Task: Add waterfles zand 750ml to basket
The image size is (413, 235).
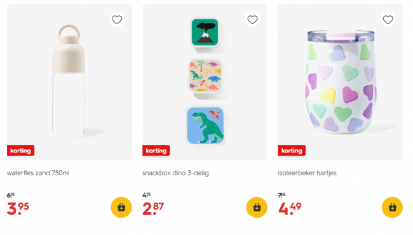Action: [x=121, y=207]
